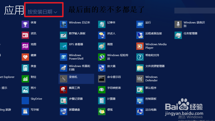
Task: Open the 帮助和支持 help icon
Action: click(x=140, y=57)
